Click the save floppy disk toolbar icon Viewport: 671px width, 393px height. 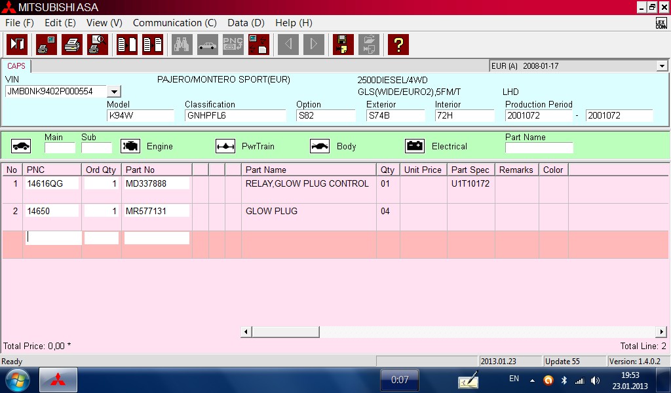pos(343,45)
